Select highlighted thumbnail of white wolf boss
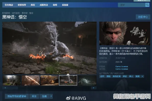 (68, 80)
